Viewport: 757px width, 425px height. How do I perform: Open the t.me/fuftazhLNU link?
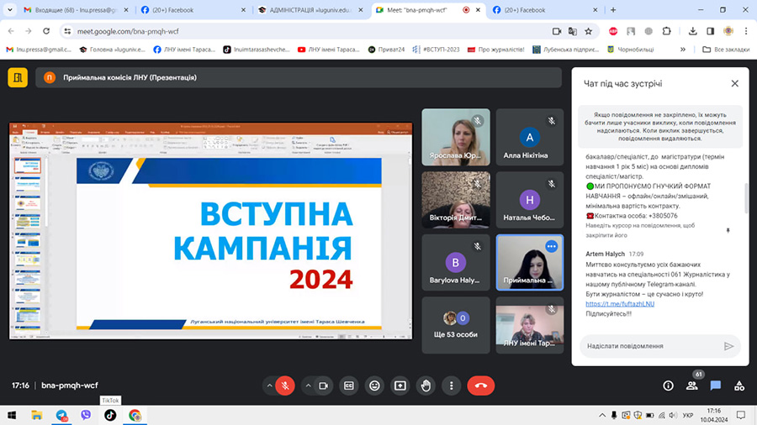[620, 303]
